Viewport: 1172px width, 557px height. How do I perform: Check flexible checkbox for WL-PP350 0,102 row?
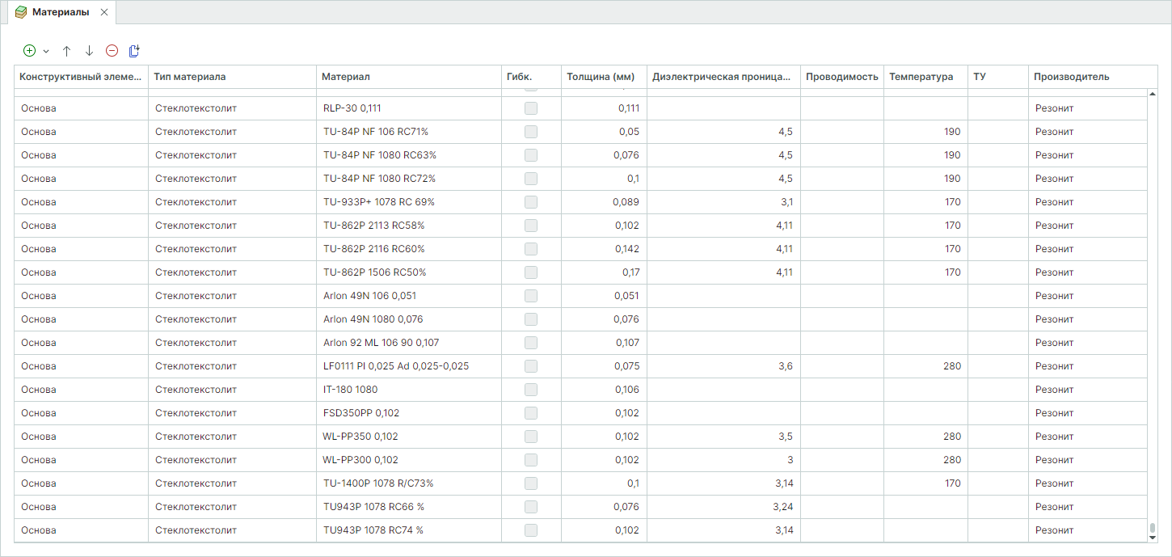[531, 437]
